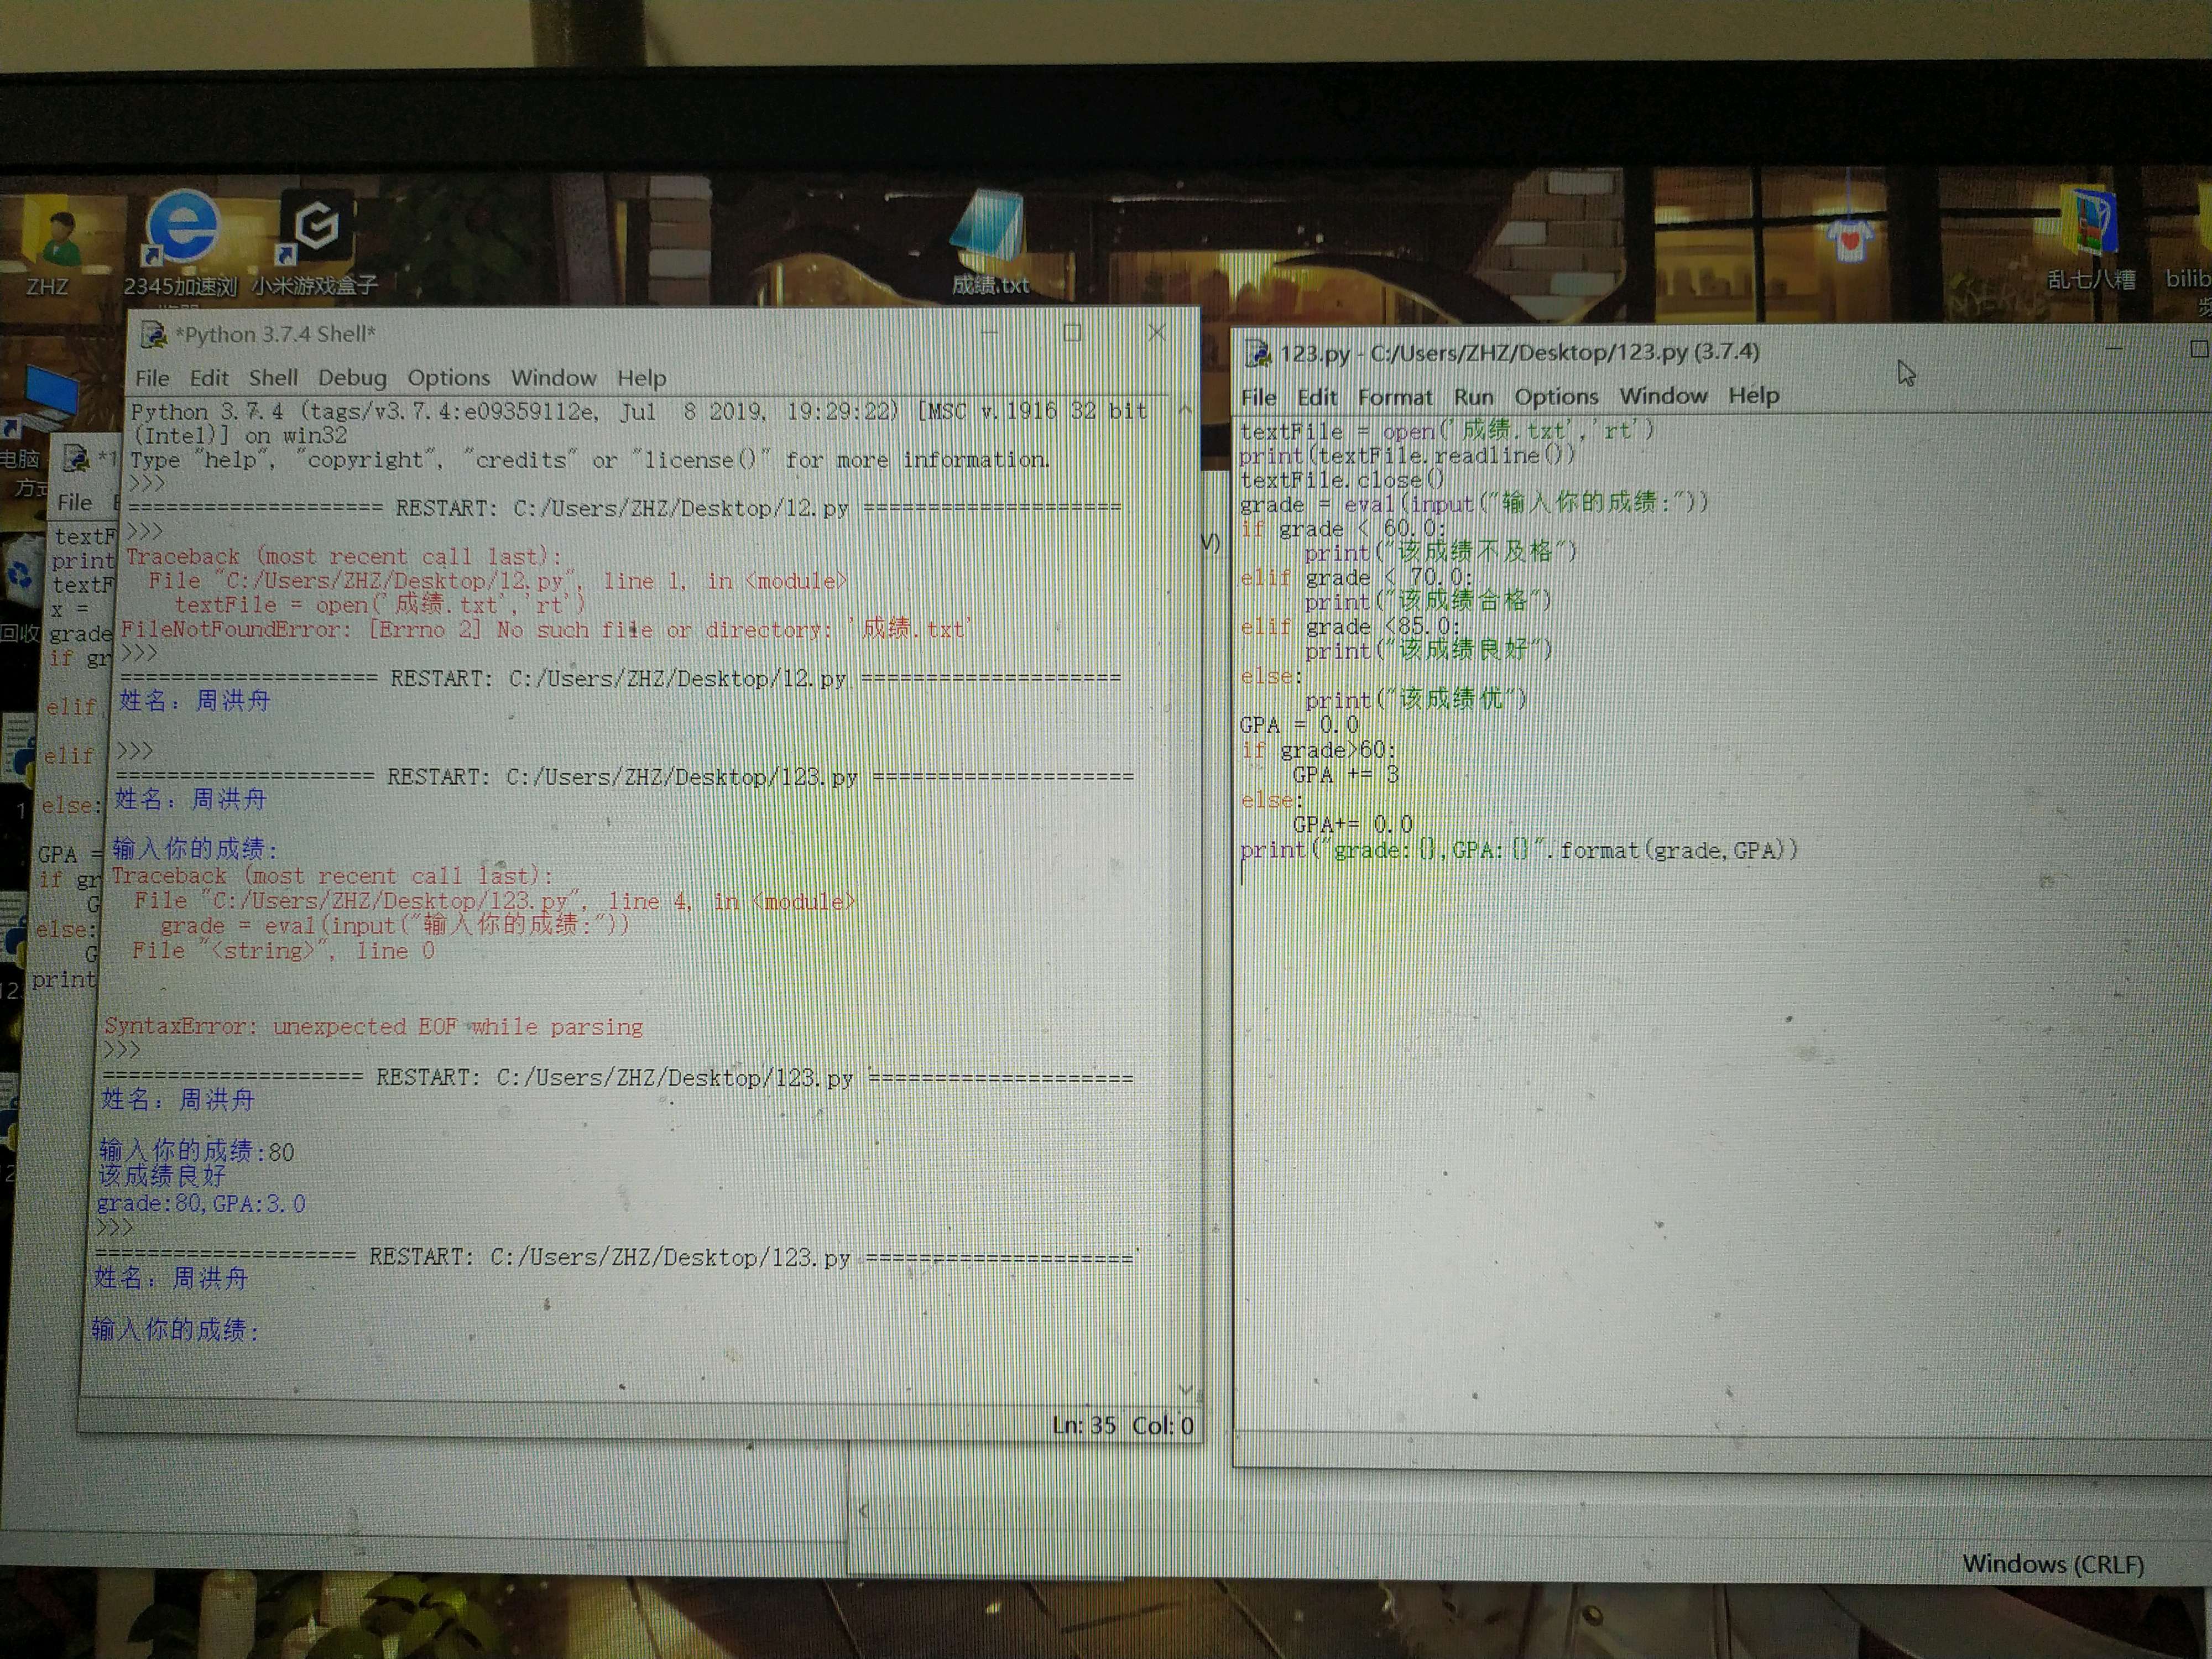This screenshot has width=2212, height=1659.
Task: Click File menu in background IDLE window
Action: (x=74, y=502)
